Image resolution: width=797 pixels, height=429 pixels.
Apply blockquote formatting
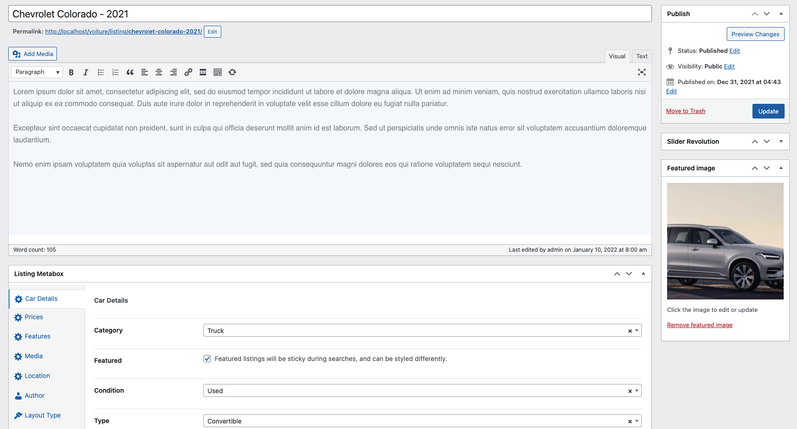coord(130,72)
